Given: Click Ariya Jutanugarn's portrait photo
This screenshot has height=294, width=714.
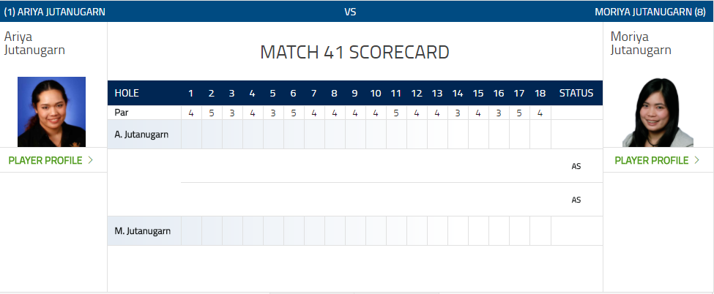Looking at the screenshot, I should tap(51, 112).
